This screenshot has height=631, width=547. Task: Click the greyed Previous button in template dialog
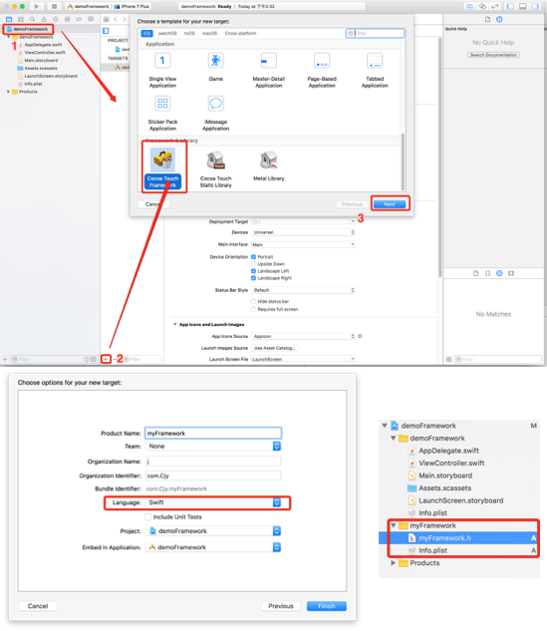point(352,204)
